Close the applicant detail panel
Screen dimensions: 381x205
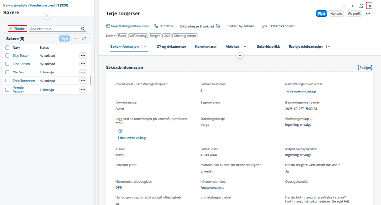point(370,6)
